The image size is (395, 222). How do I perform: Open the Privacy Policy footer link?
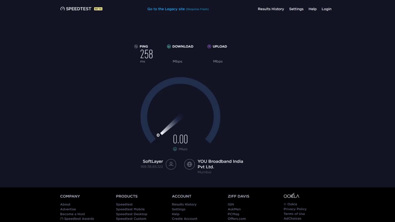pos(295,209)
